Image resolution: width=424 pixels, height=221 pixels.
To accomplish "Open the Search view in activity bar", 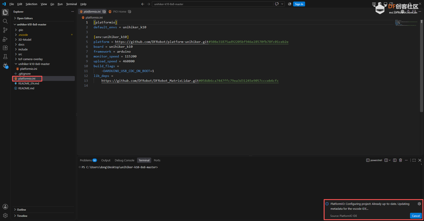I will point(5,21).
